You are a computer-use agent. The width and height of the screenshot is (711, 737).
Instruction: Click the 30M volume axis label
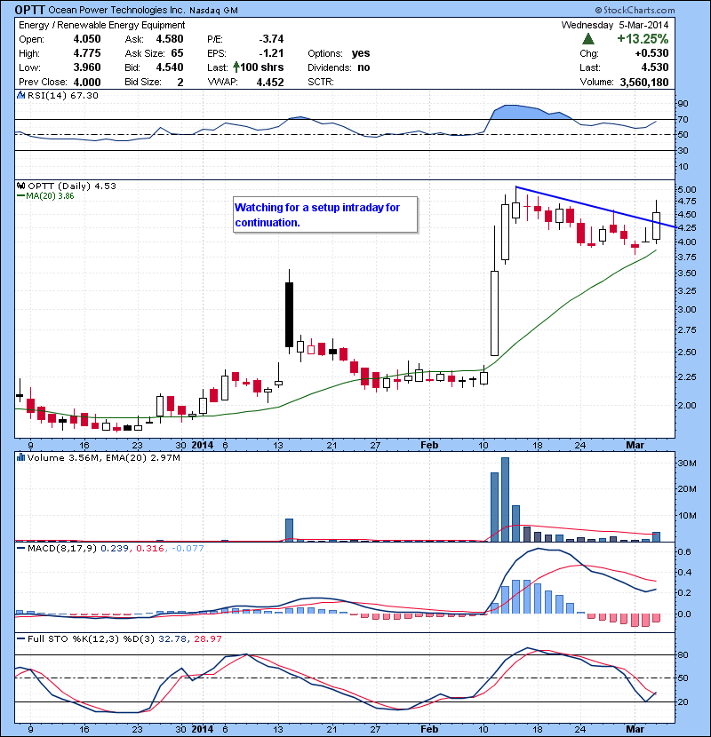686,463
